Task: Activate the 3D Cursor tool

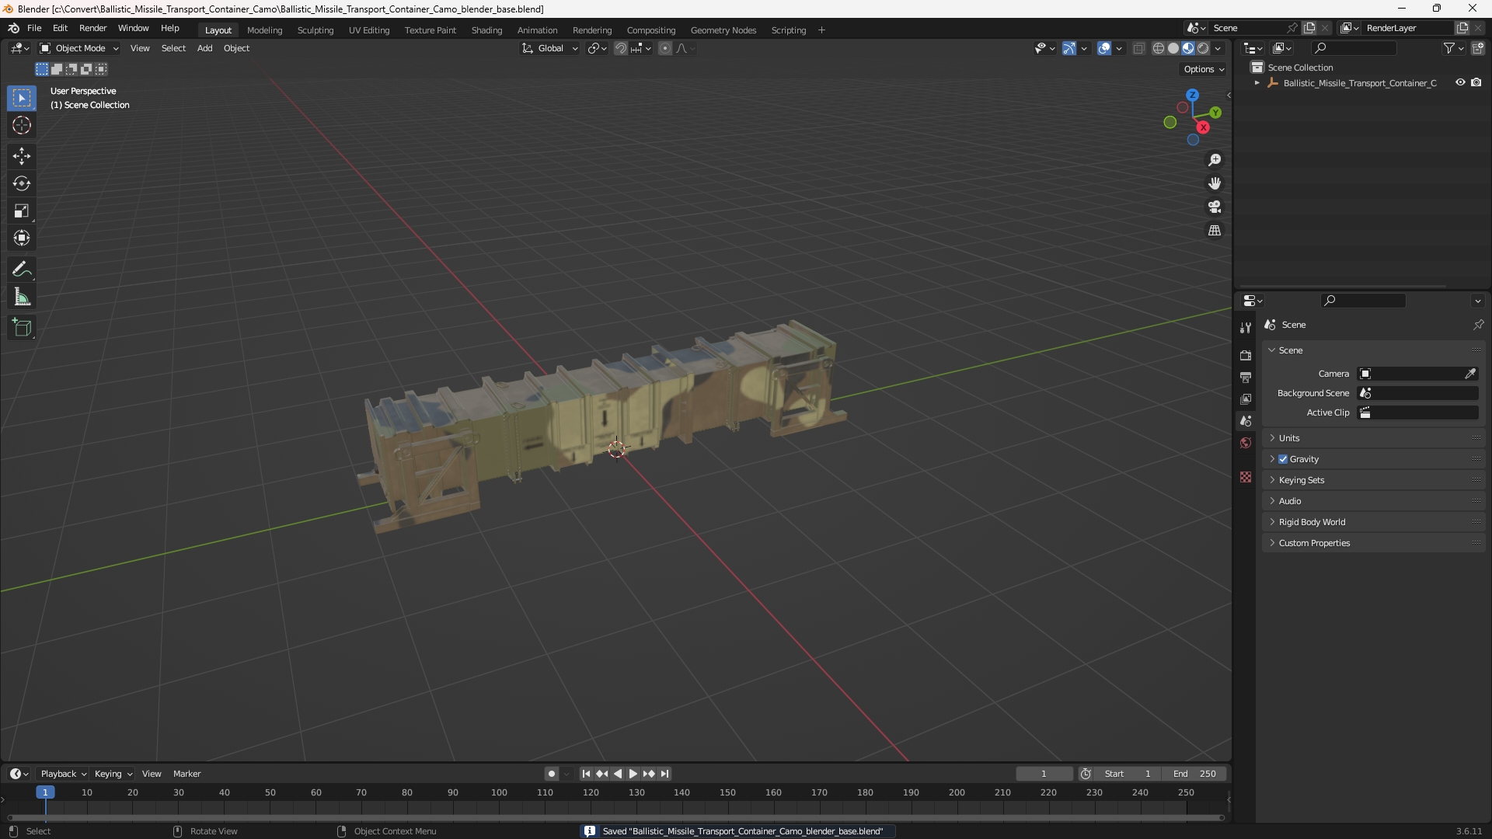Action: point(22,125)
